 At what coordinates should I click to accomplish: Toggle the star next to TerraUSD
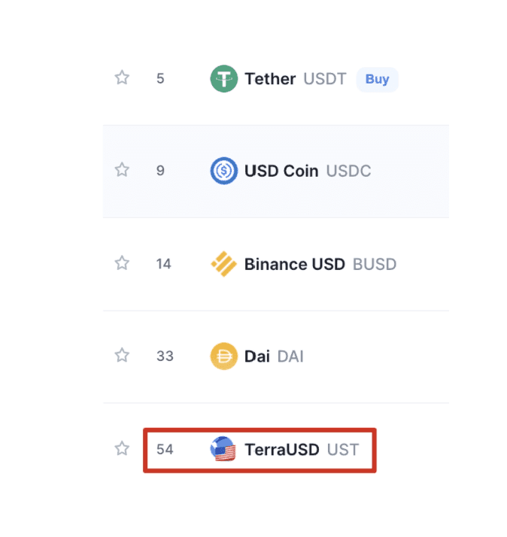122,449
